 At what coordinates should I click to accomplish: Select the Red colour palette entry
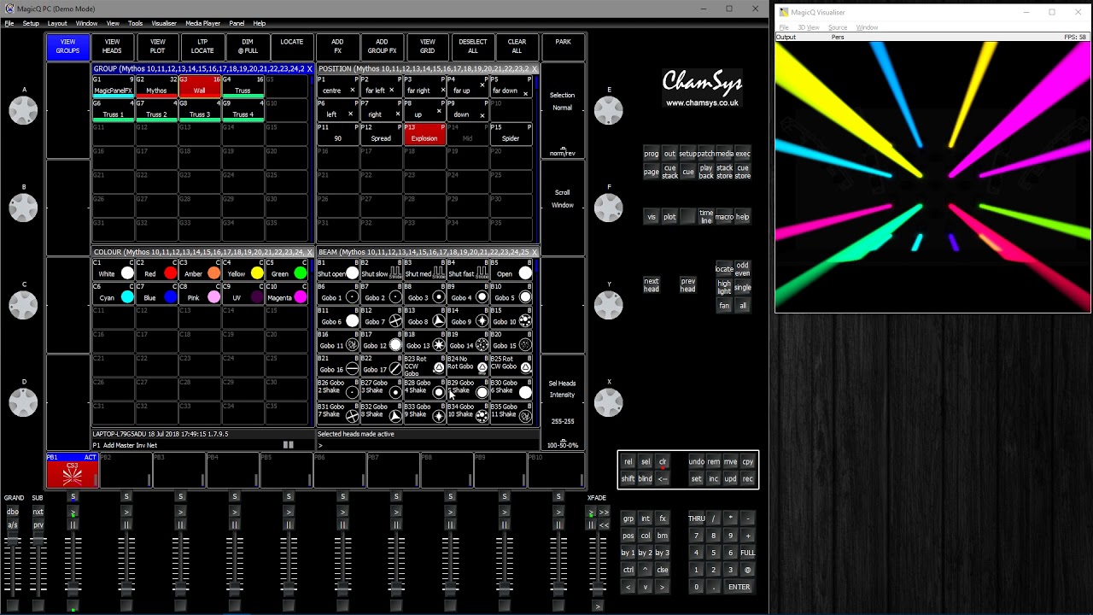coord(157,270)
